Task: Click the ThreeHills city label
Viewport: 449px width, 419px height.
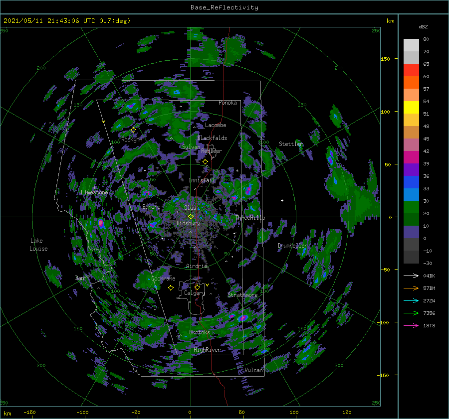Action: (x=250, y=218)
